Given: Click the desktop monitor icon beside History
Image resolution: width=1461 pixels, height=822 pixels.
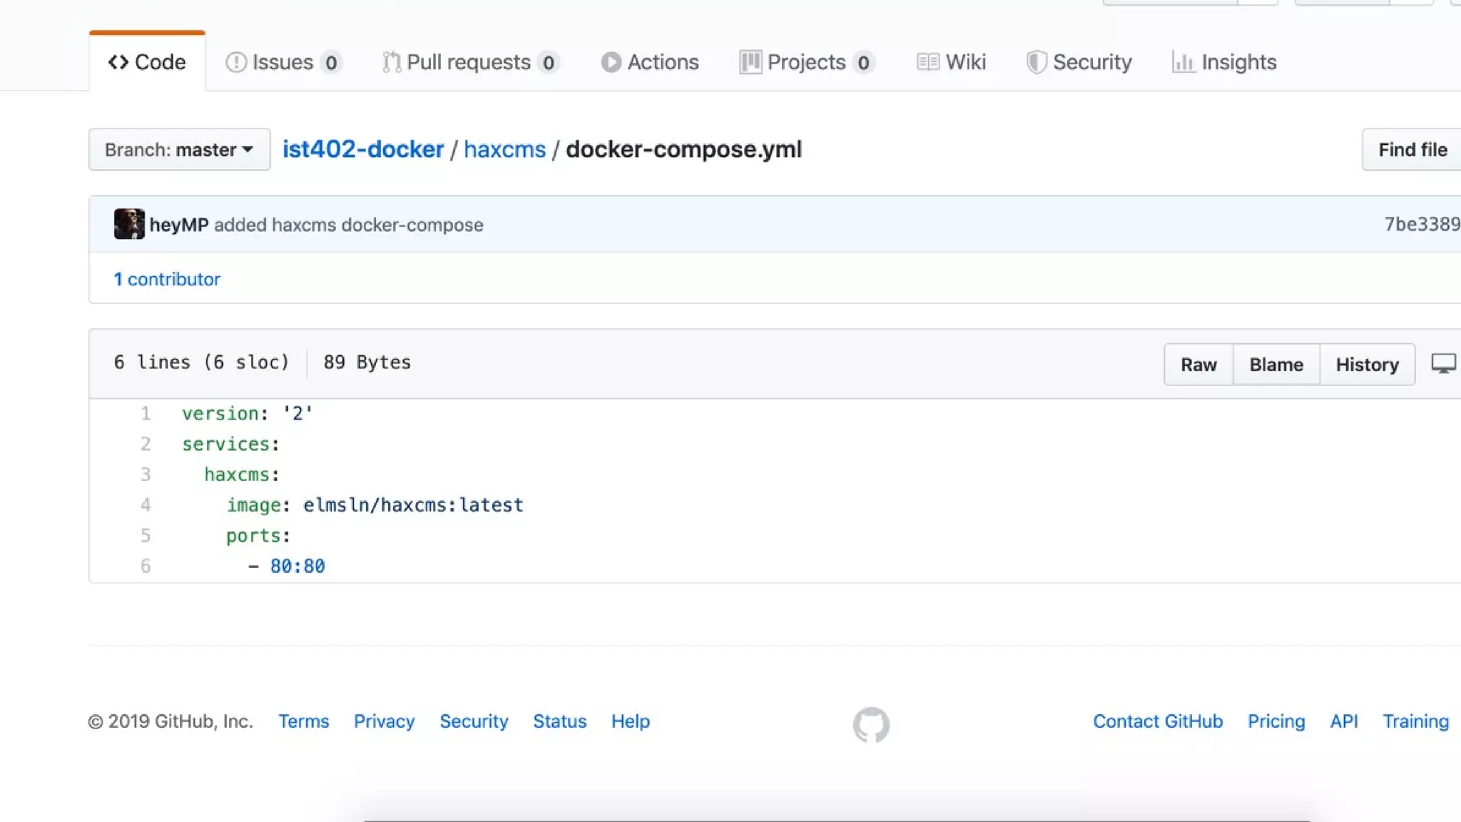Looking at the screenshot, I should tap(1443, 364).
